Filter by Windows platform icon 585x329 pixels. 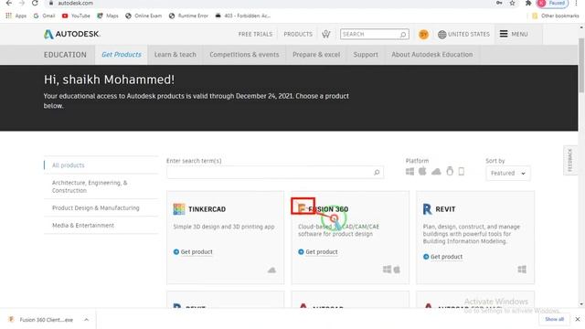[x=409, y=172]
